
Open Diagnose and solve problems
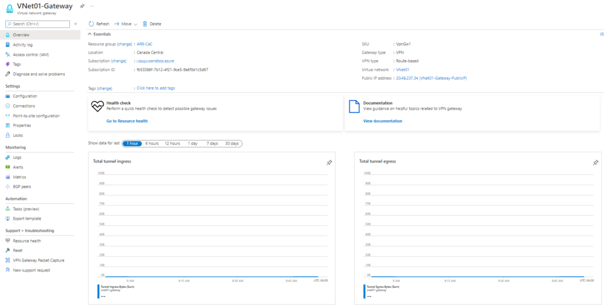tap(40, 74)
